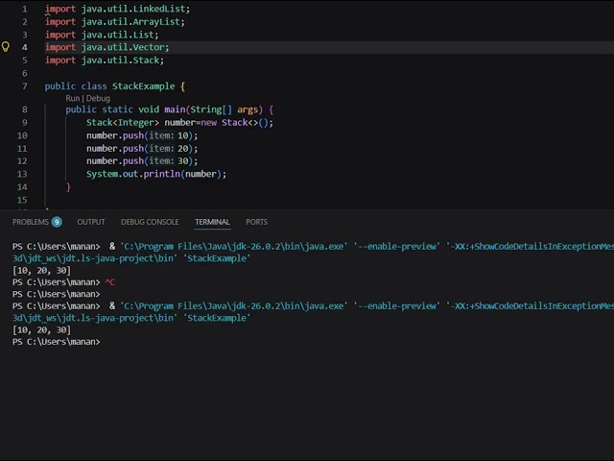
Task: Click the main method name
Action: (175, 109)
